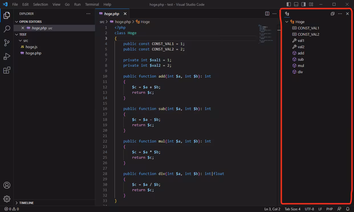
Task: Open the Terminal menu
Action: click(92, 4)
